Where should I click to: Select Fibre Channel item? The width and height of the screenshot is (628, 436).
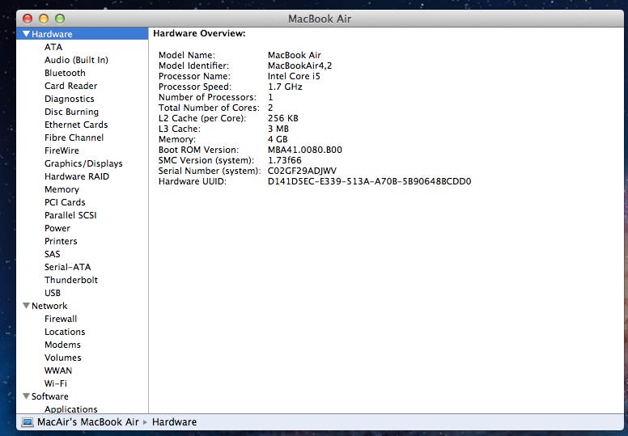[x=74, y=138]
